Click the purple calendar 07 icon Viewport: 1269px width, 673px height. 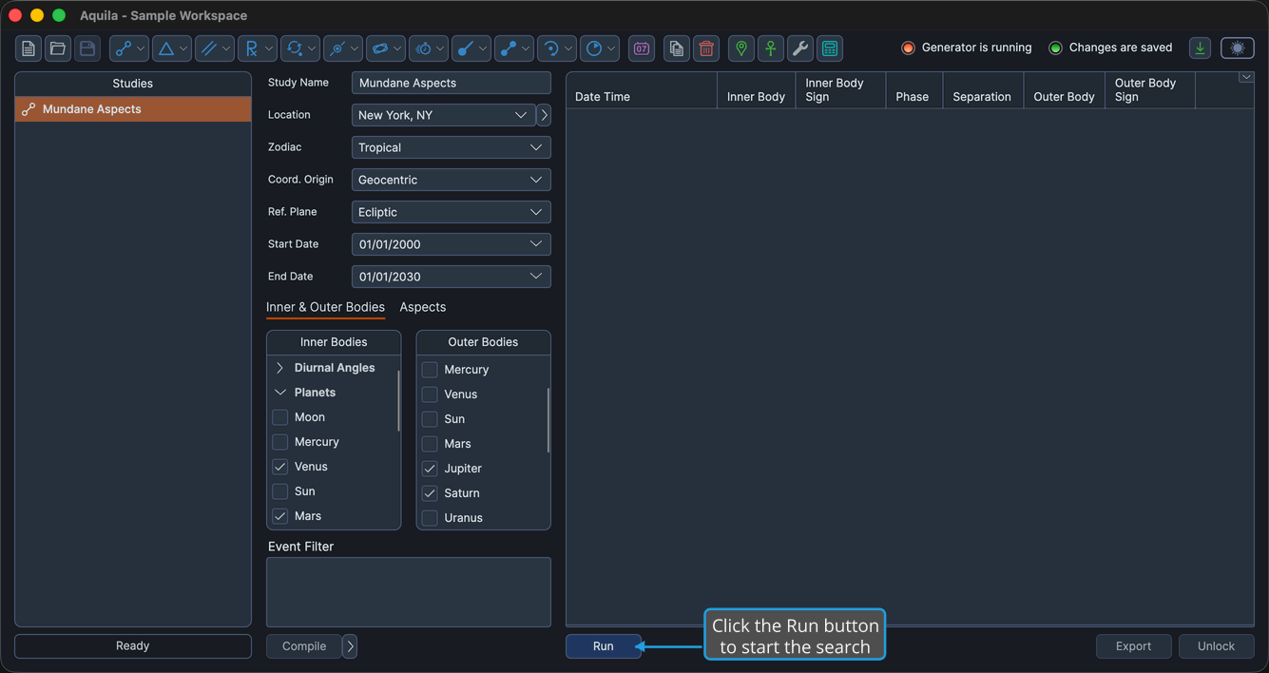click(x=642, y=48)
